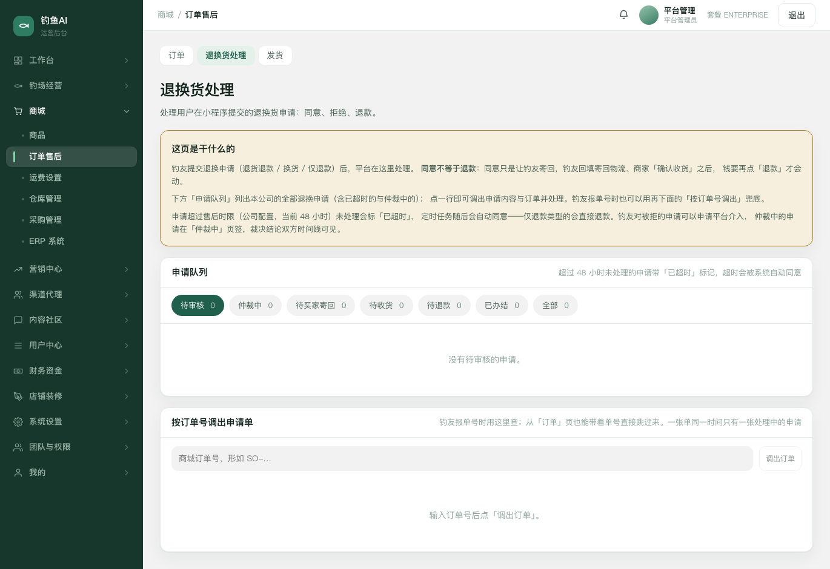Open ERP 系统 in the sidebar
The image size is (830, 569).
71,242
